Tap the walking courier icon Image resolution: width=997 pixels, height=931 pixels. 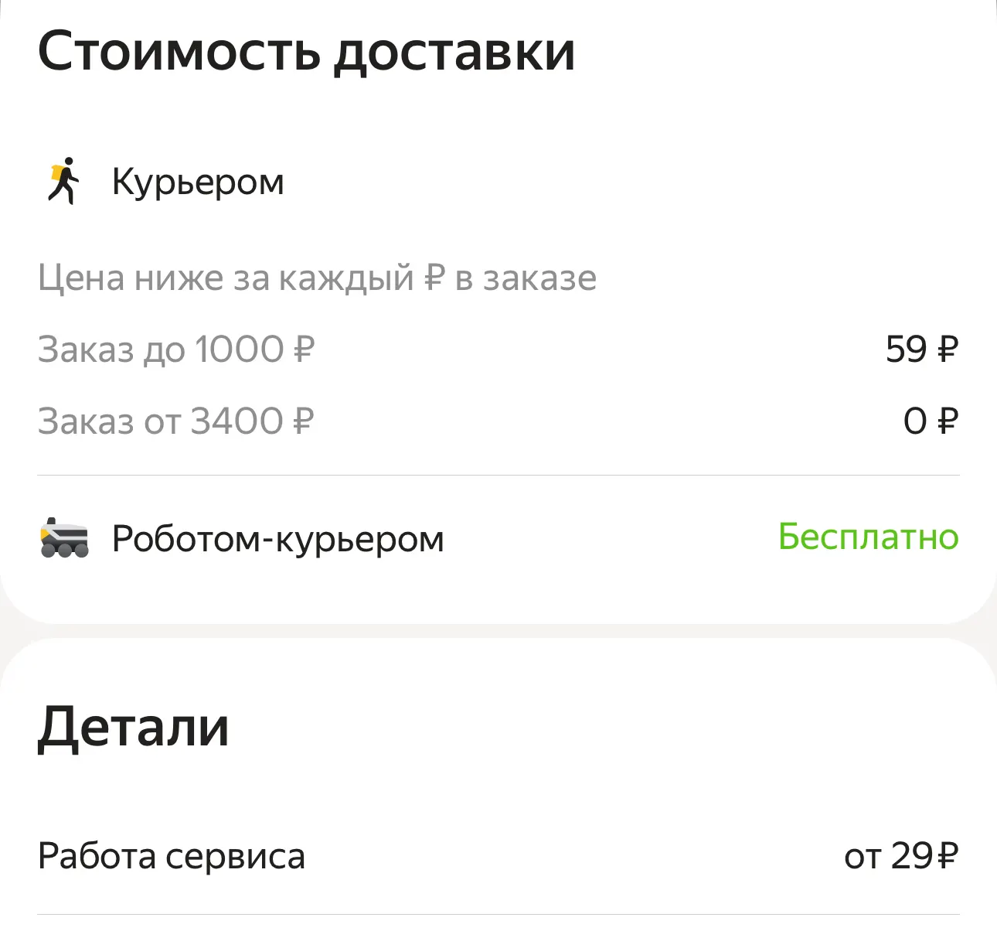64,182
